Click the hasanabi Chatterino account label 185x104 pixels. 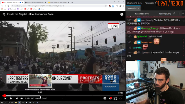click(x=149, y=3)
